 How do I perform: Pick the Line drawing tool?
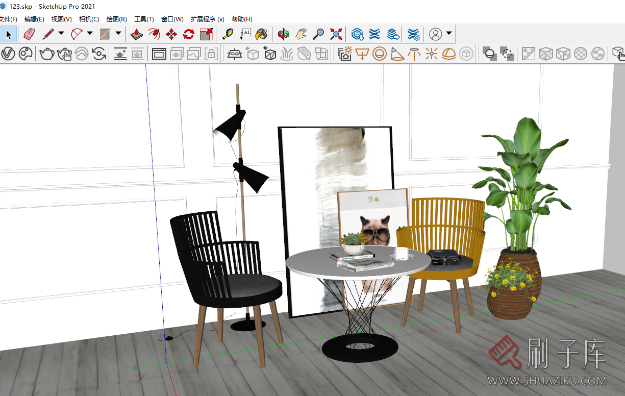pos(49,34)
